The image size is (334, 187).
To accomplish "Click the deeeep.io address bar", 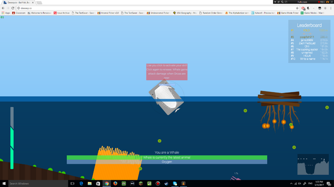I will 157,8.
